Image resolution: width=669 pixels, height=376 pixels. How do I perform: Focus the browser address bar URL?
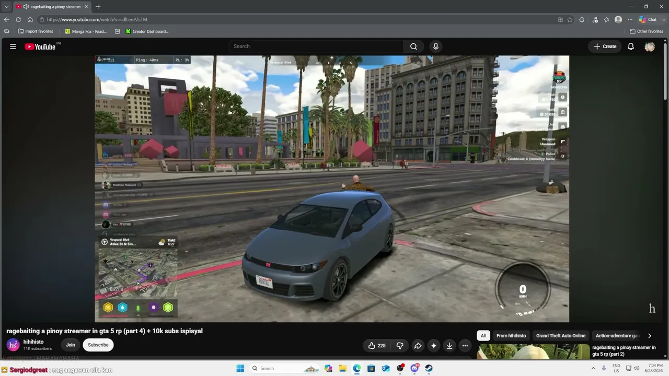point(97,19)
